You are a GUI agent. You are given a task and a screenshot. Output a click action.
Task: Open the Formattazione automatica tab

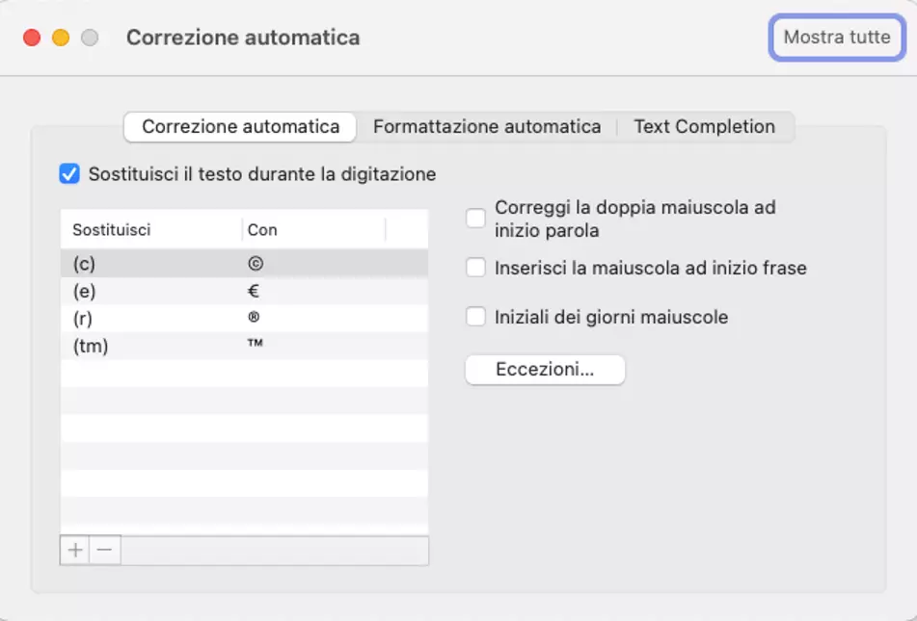click(x=487, y=127)
